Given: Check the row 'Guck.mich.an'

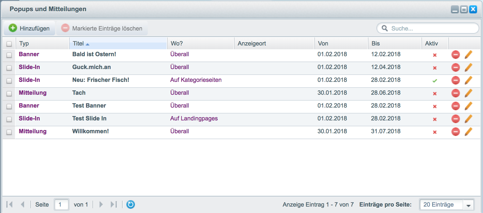Looking at the screenshot, I should [9, 68].
